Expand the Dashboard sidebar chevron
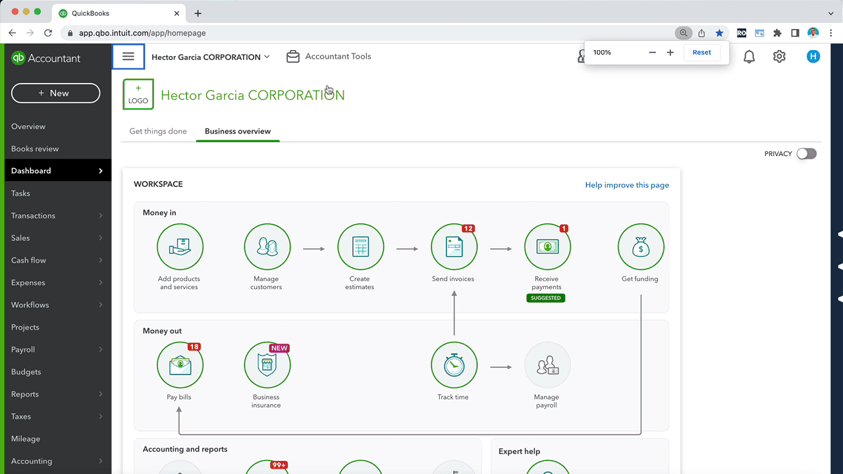This screenshot has height=474, width=843. click(x=101, y=171)
